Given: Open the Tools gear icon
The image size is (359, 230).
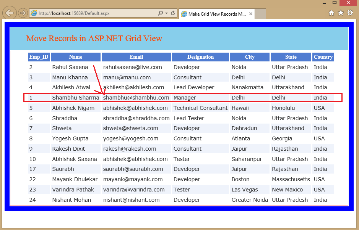Looking at the screenshot, I should (x=350, y=13).
